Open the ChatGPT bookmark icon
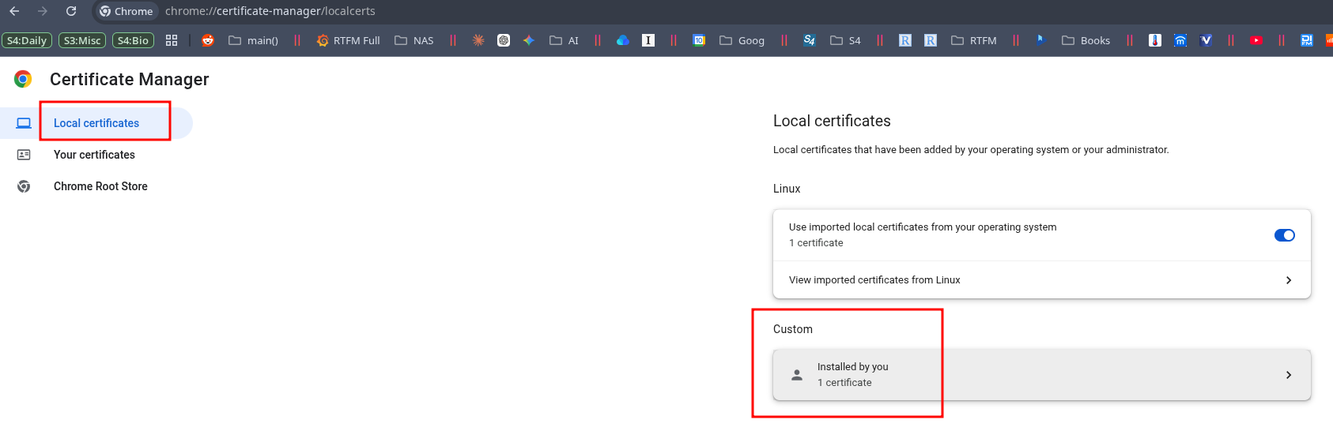Viewport: 1333px width, 446px height. [x=504, y=40]
